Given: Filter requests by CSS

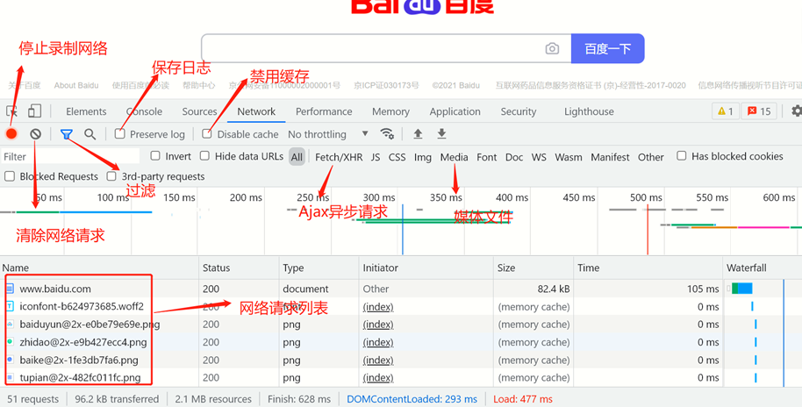Looking at the screenshot, I should (397, 157).
